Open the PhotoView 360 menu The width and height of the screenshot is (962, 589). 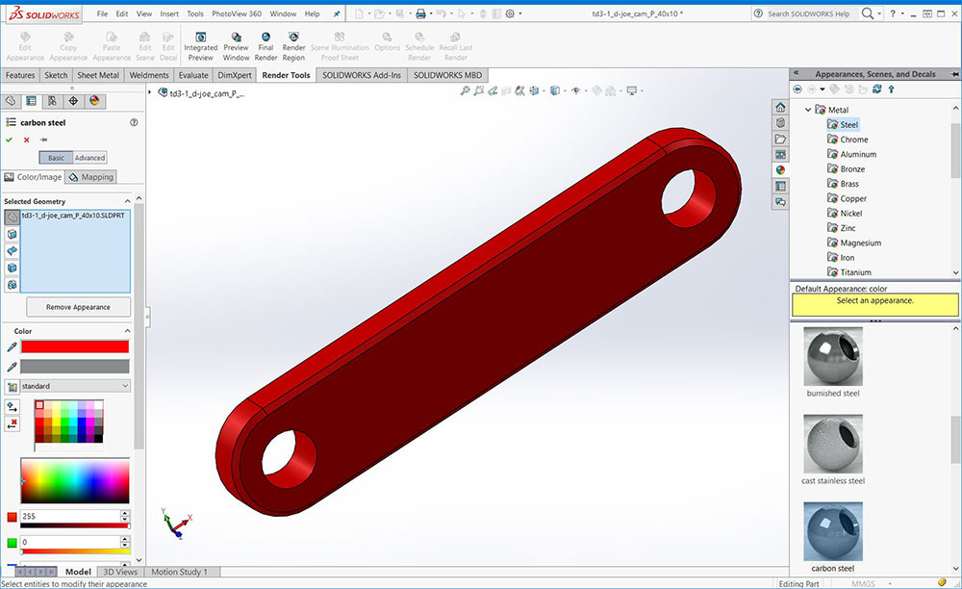236,14
